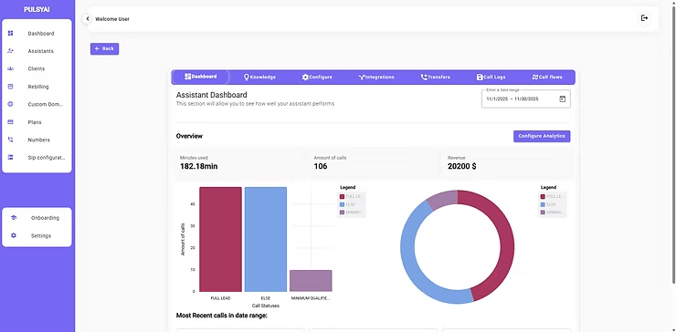Click the ELSE blue bar
The width and height of the screenshot is (676, 332).
pos(266,239)
